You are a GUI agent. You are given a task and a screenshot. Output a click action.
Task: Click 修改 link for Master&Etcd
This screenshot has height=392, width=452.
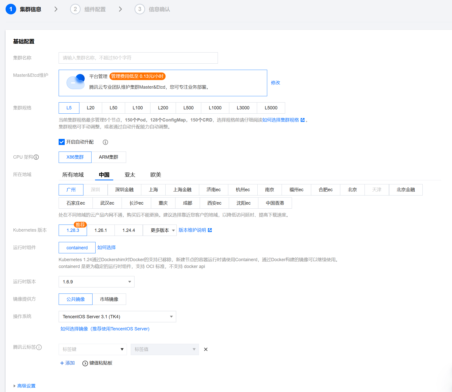[x=276, y=83]
